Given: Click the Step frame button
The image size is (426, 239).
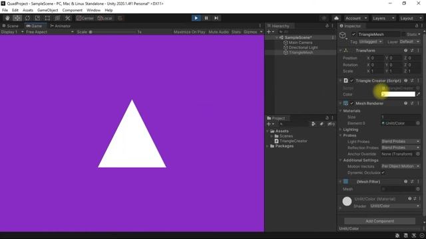Looking at the screenshot, I should click(x=216, y=18).
